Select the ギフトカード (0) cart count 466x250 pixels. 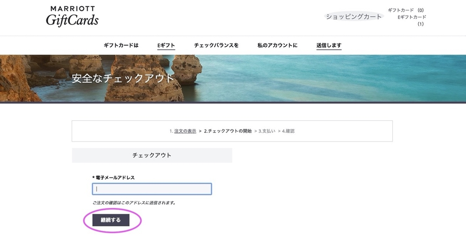click(x=405, y=10)
